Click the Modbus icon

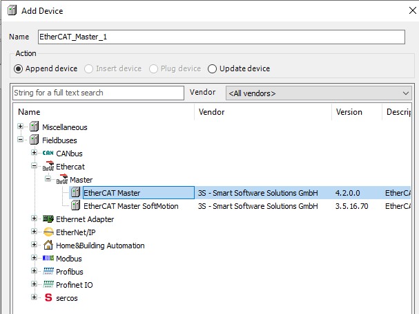click(x=48, y=259)
